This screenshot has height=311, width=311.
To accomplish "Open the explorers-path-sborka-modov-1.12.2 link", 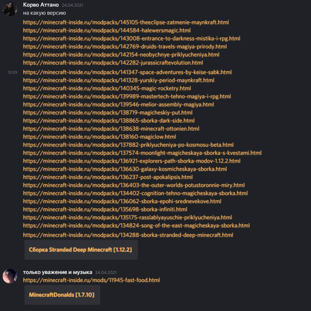I will coord(132,161).
